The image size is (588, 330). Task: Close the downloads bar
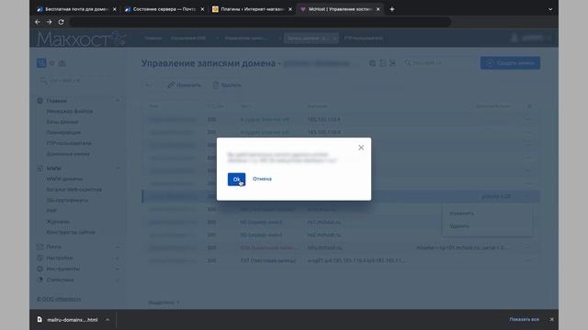pyautogui.click(x=551, y=319)
